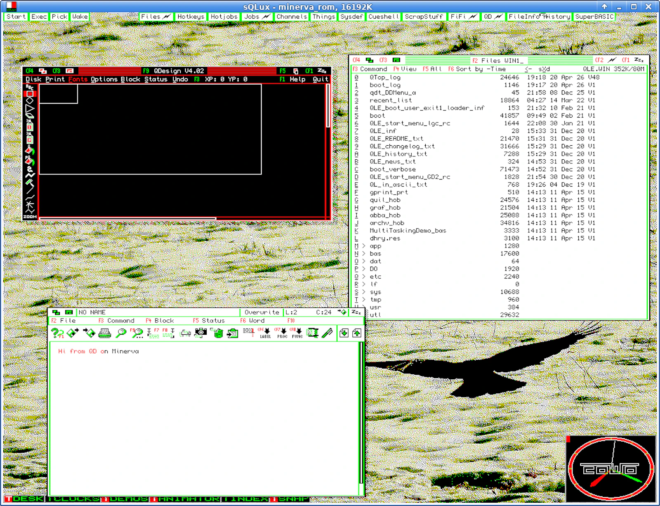
Task: Open the F2 File menu in QD editor
Action: pos(64,321)
